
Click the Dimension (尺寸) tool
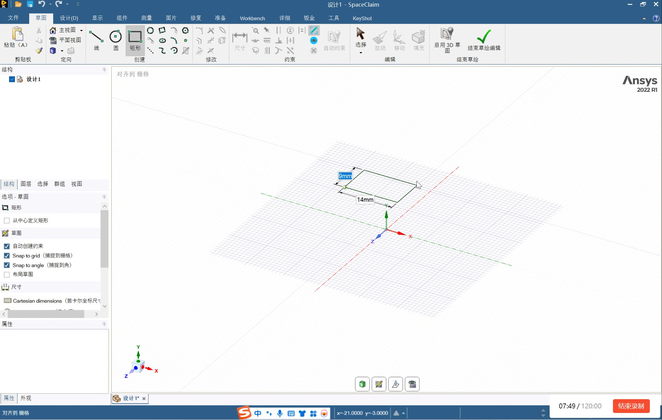240,40
